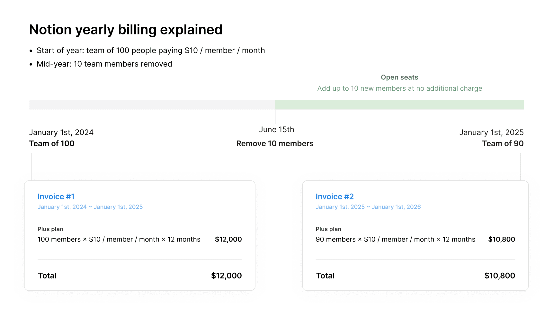Click the January 1st, 2024 timeline label

click(x=61, y=132)
